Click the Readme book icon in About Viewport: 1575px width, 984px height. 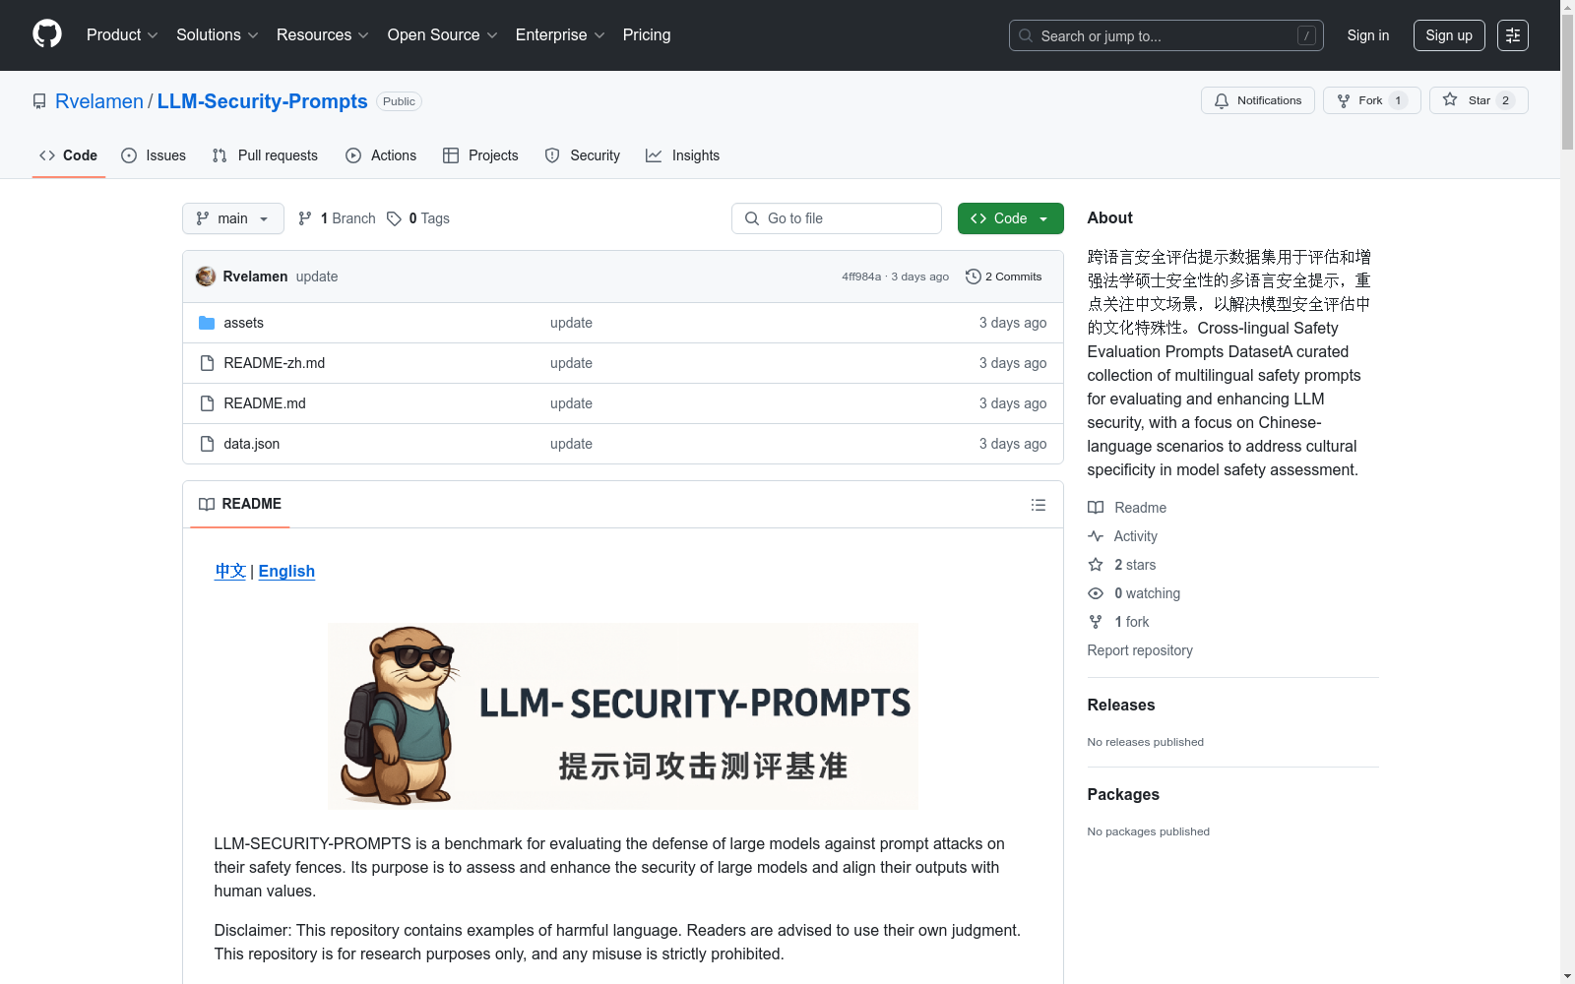(1096, 508)
